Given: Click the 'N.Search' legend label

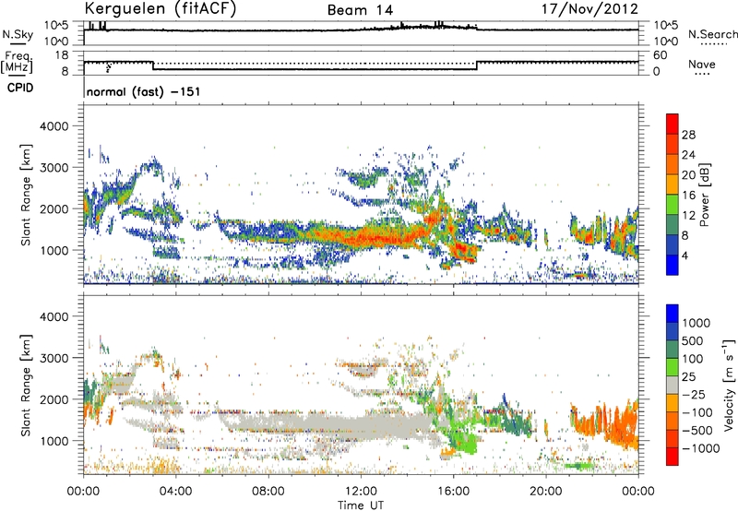Looking at the screenshot, I should pyautogui.click(x=712, y=34).
